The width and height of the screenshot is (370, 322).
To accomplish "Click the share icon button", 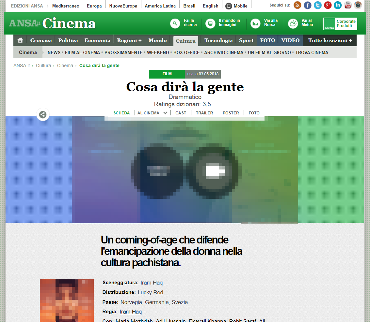I will [x=43, y=114].
